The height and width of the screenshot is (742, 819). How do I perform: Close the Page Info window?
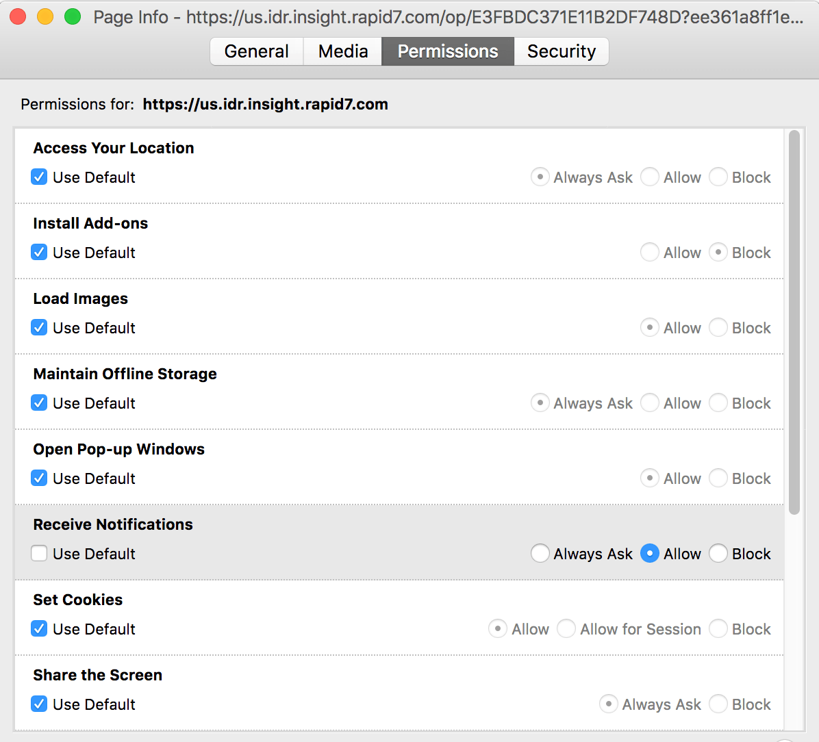pyautogui.click(x=18, y=16)
